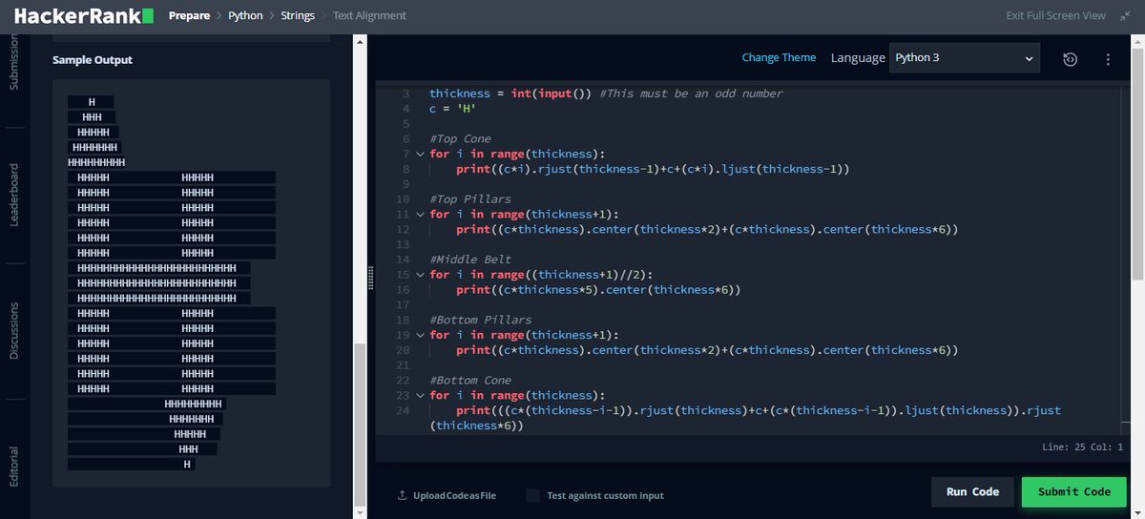Open the Discussions side tab

tap(13, 331)
